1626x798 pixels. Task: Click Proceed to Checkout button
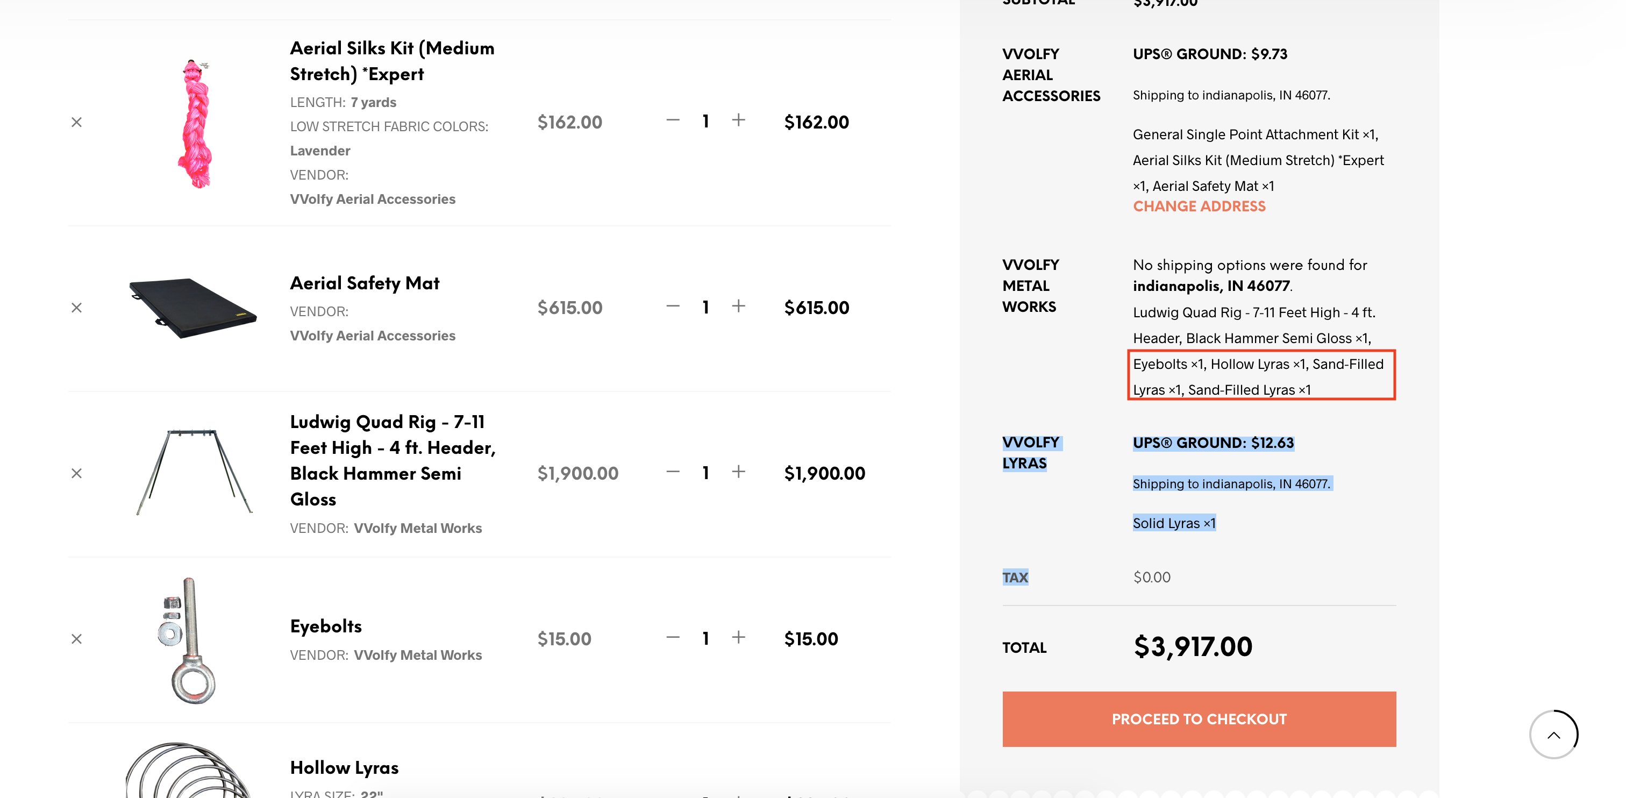[x=1198, y=718]
